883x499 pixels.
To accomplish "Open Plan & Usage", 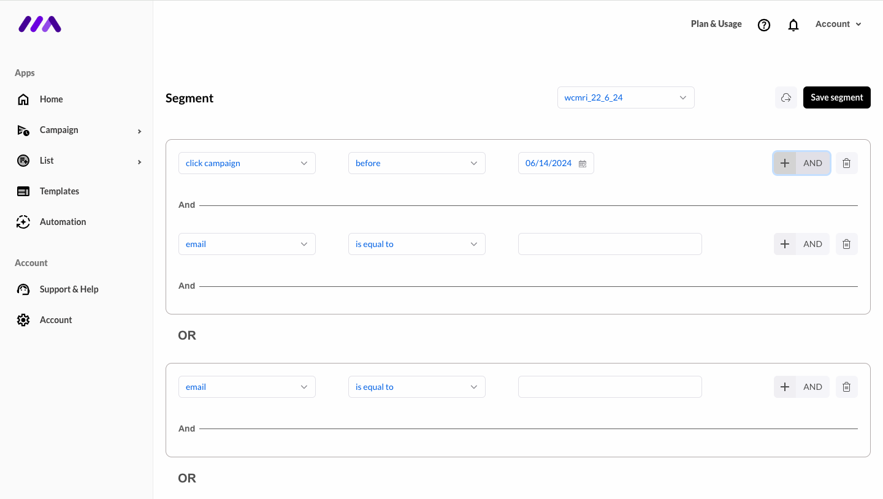I will (x=716, y=24).
